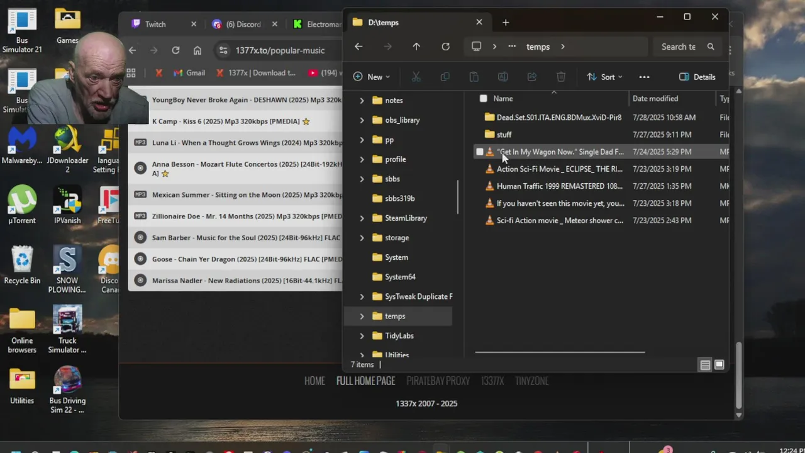Expand the SteamLibrary folder in tree
Viewport: 805px width, 453px height.
point(362,218)
